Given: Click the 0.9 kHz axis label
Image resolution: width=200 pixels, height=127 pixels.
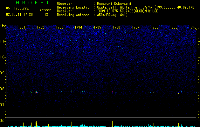Looking at the screenshot, I should pos(3,73).
